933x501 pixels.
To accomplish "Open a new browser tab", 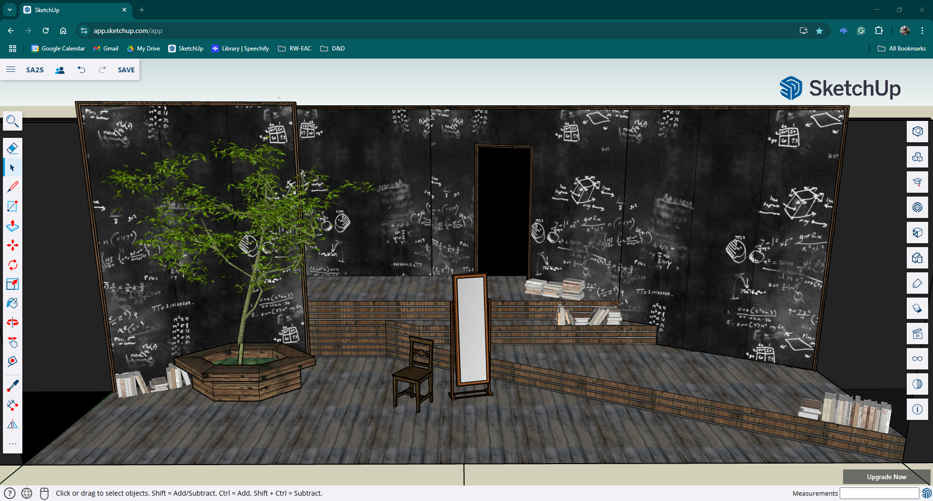I will pyautogui.click(x=142, y=10).
